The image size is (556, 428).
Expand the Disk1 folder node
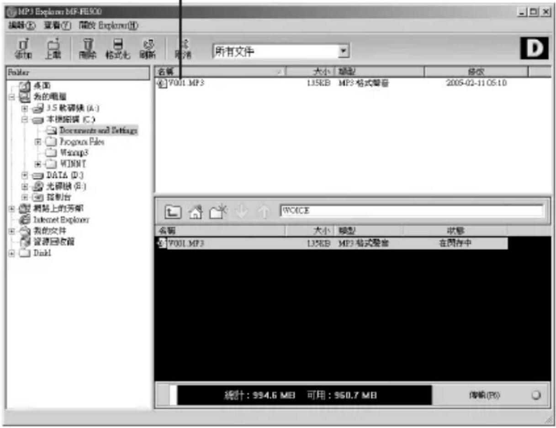(x=12, y=254)
